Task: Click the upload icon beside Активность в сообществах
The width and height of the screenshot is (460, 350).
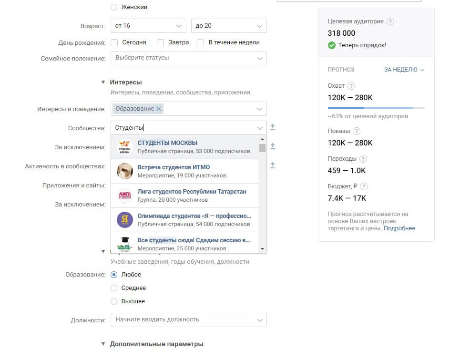Action: pyautogui.click(x=273, y=165)
